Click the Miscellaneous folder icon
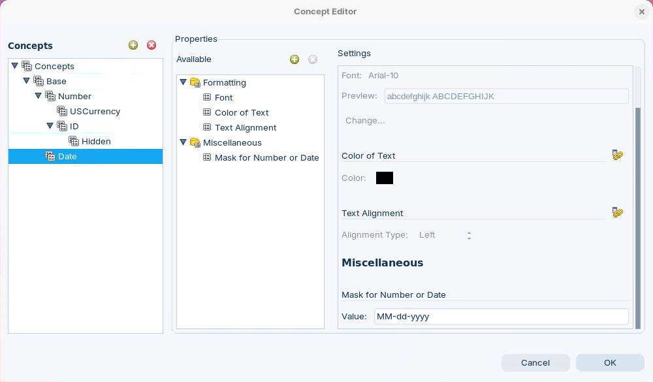Screen dimensions: 653x382 pyautogui.click(x=195, y=143)
